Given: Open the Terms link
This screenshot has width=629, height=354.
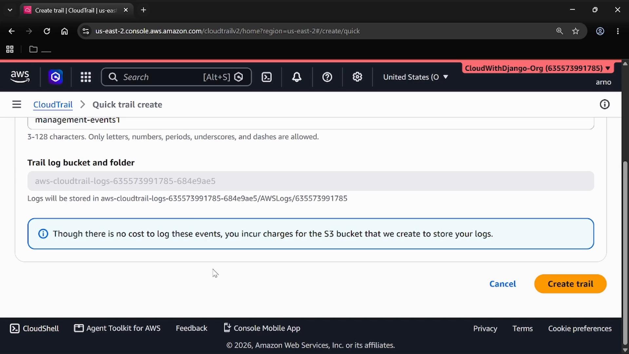Looking at the screenshot, I should tap(523, 328).
